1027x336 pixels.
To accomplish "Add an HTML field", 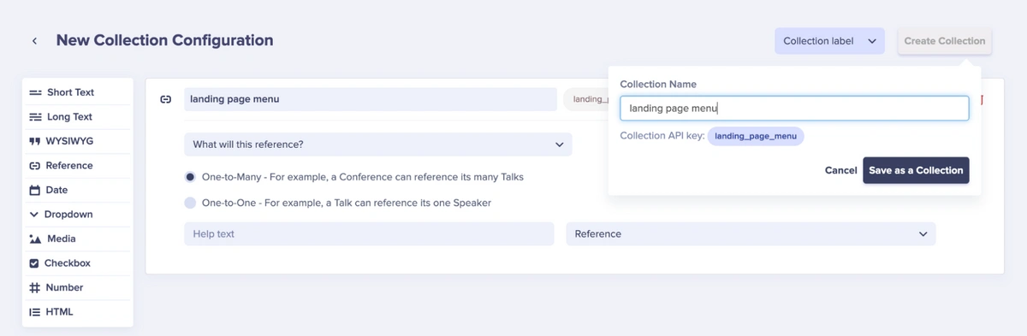I will (78, 312).
